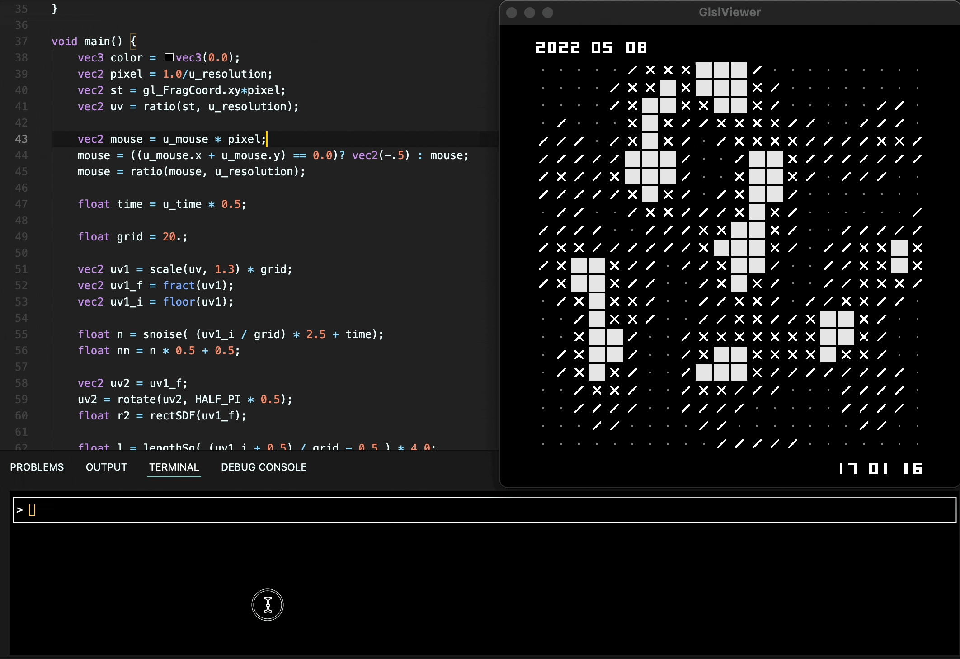
Task: Click the 2022 05 08 date display
Action: pos(591,47)
